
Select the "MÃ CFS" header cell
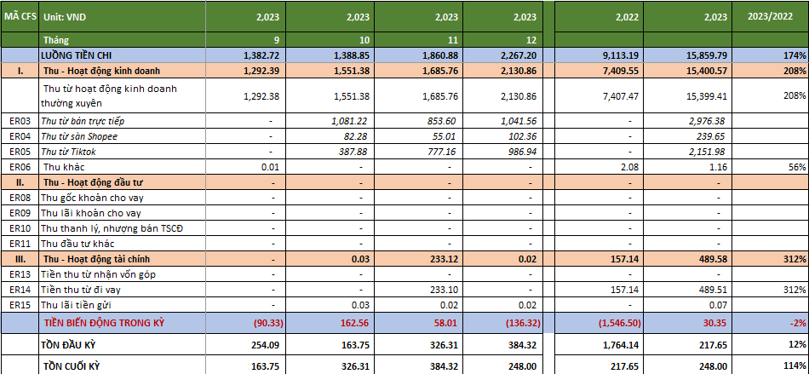point(19,15)
